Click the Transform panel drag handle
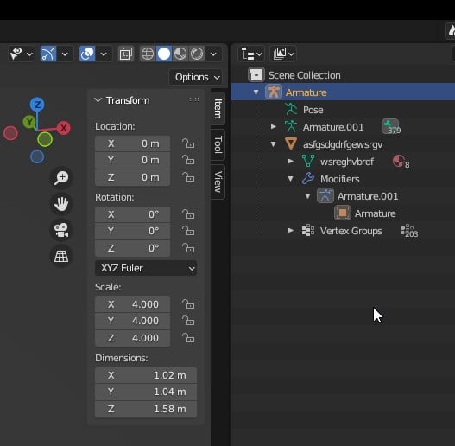 [x=194, y=100]
